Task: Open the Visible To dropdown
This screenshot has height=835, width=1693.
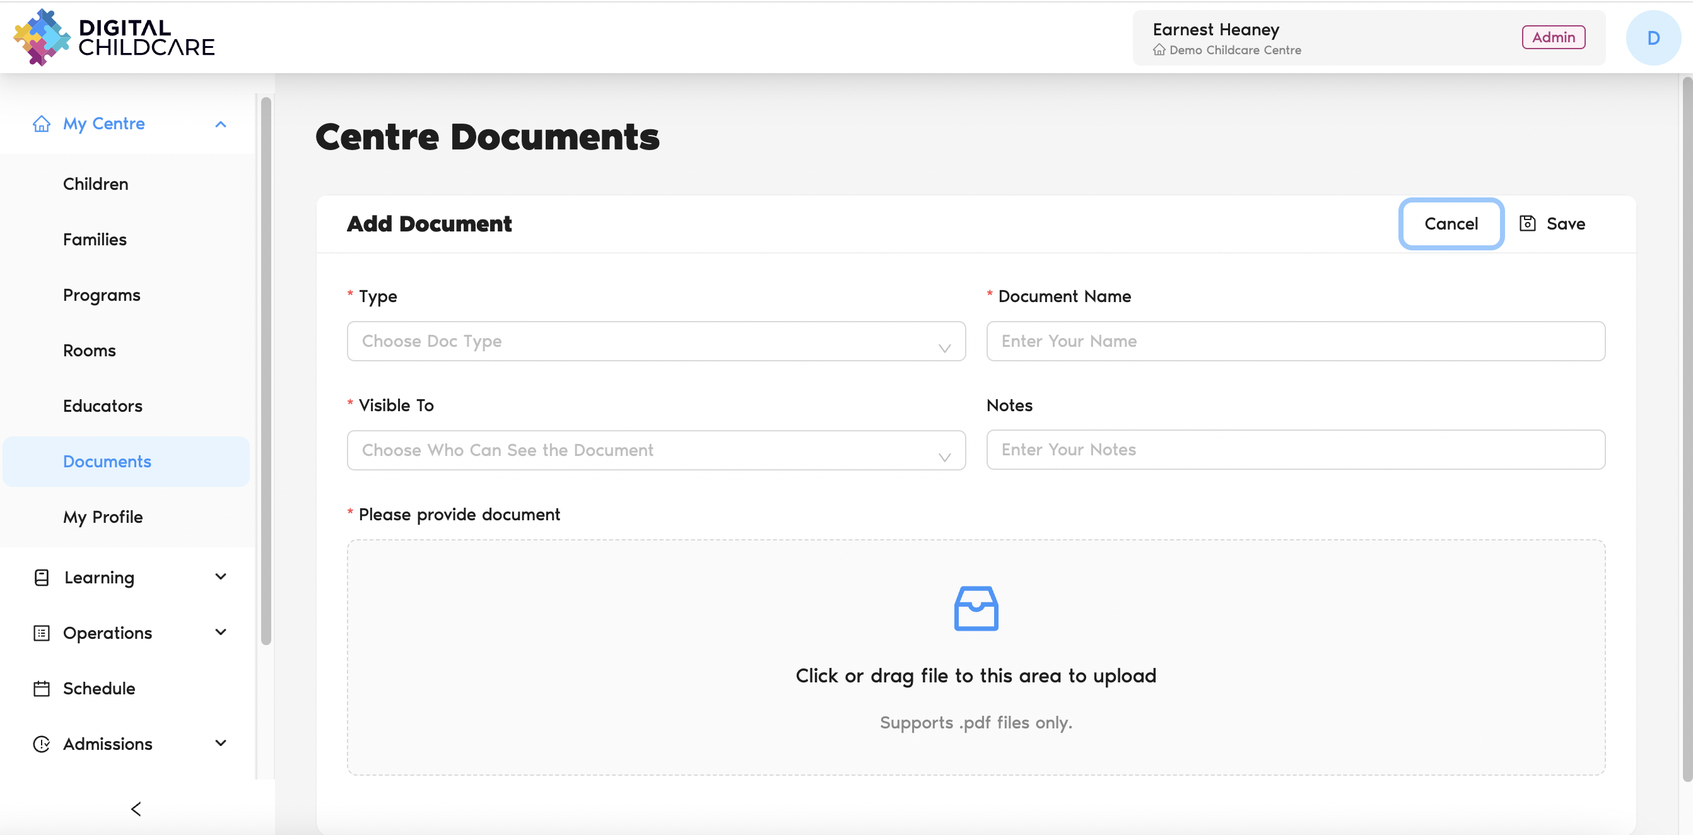Action: (x=656, y=450)
